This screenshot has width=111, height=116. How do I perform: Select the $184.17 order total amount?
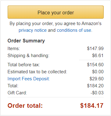pyautogui.click(x=92, y=106)
